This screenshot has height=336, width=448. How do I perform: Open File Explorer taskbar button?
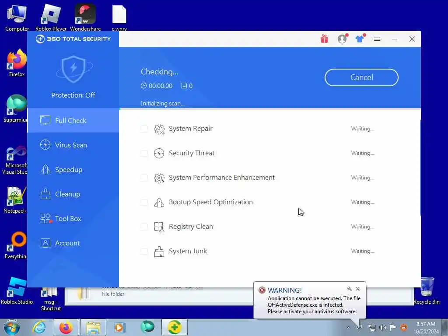[93, 327]
